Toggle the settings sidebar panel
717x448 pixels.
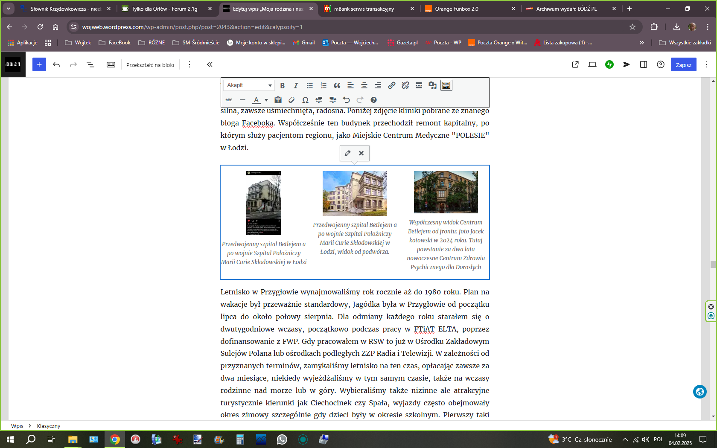click(x=644, y=64)
